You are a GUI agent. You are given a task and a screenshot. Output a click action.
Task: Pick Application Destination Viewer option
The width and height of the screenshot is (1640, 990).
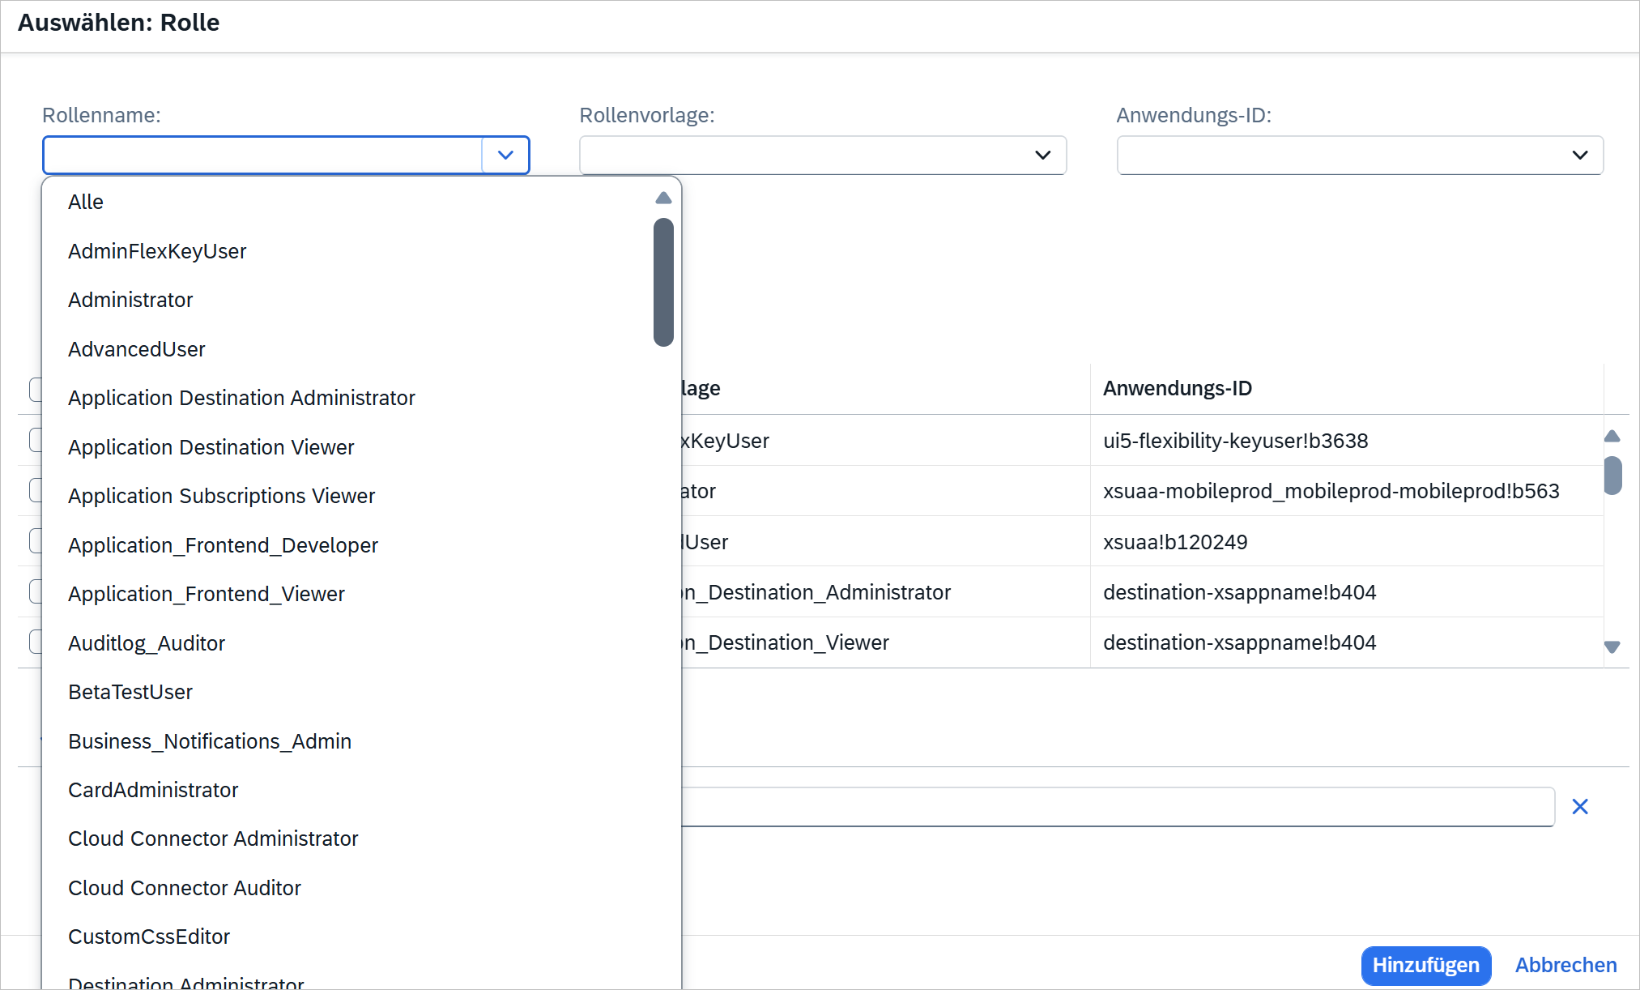point(211,447)
